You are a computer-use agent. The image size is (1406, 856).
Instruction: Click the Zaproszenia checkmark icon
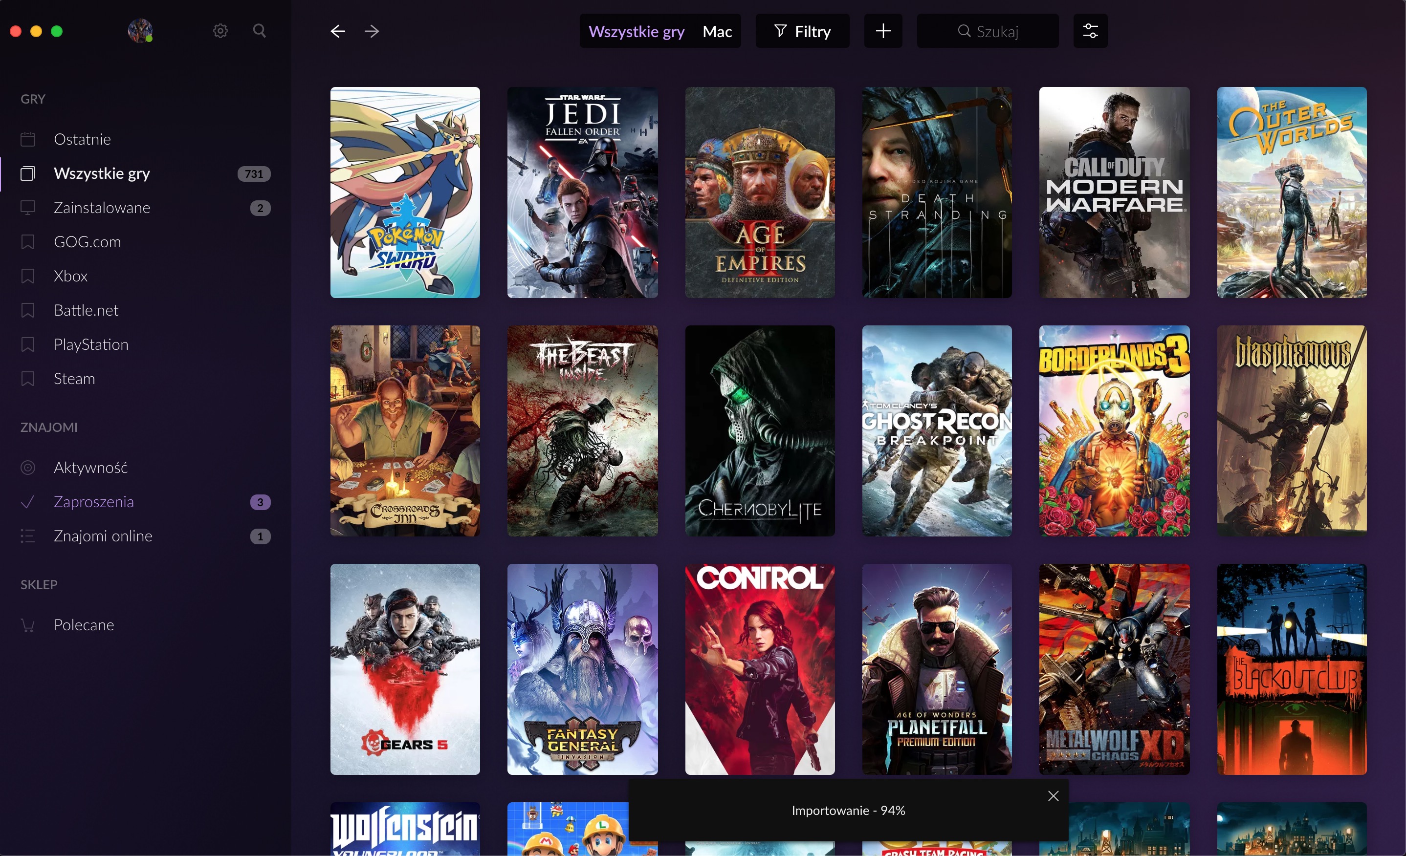pos(28,502)
